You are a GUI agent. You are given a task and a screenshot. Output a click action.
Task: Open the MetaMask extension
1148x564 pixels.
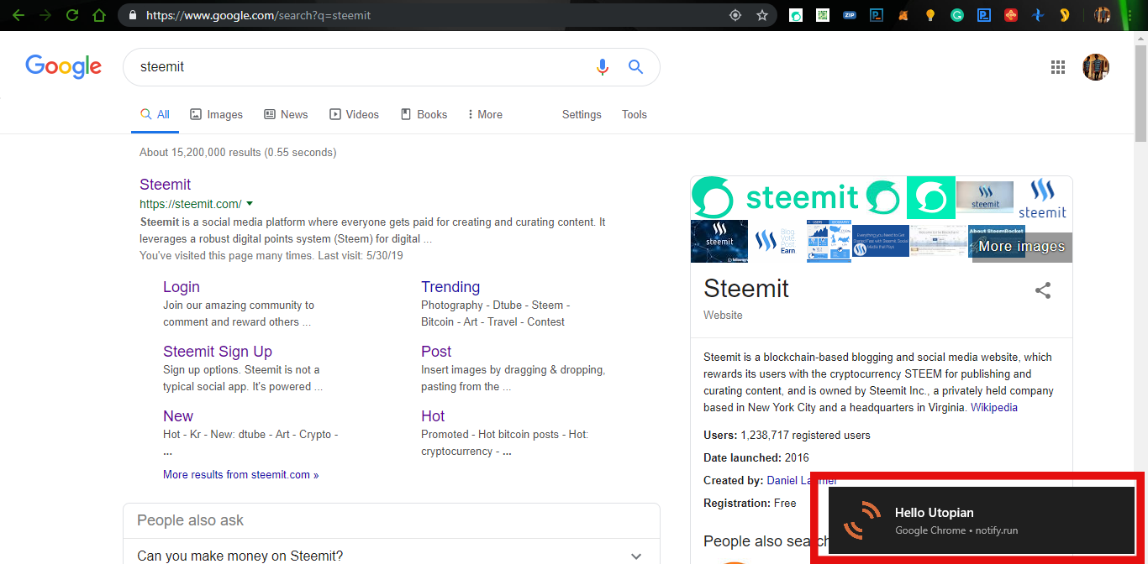(903, 14)
